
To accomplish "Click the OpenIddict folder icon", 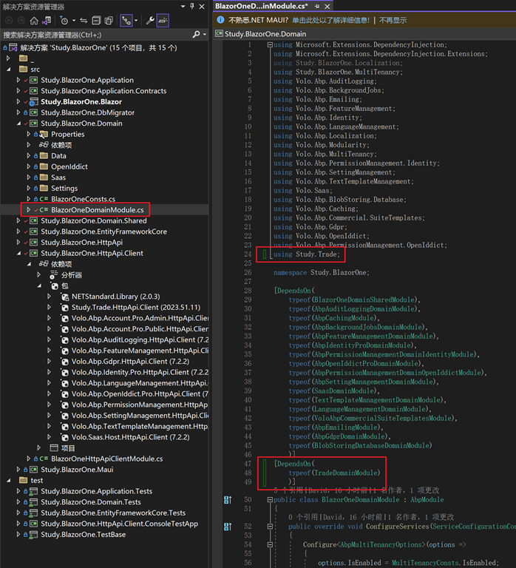I will (44, 166).
